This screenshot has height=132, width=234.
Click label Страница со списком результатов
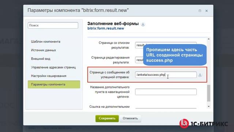(x=114, y=45)
